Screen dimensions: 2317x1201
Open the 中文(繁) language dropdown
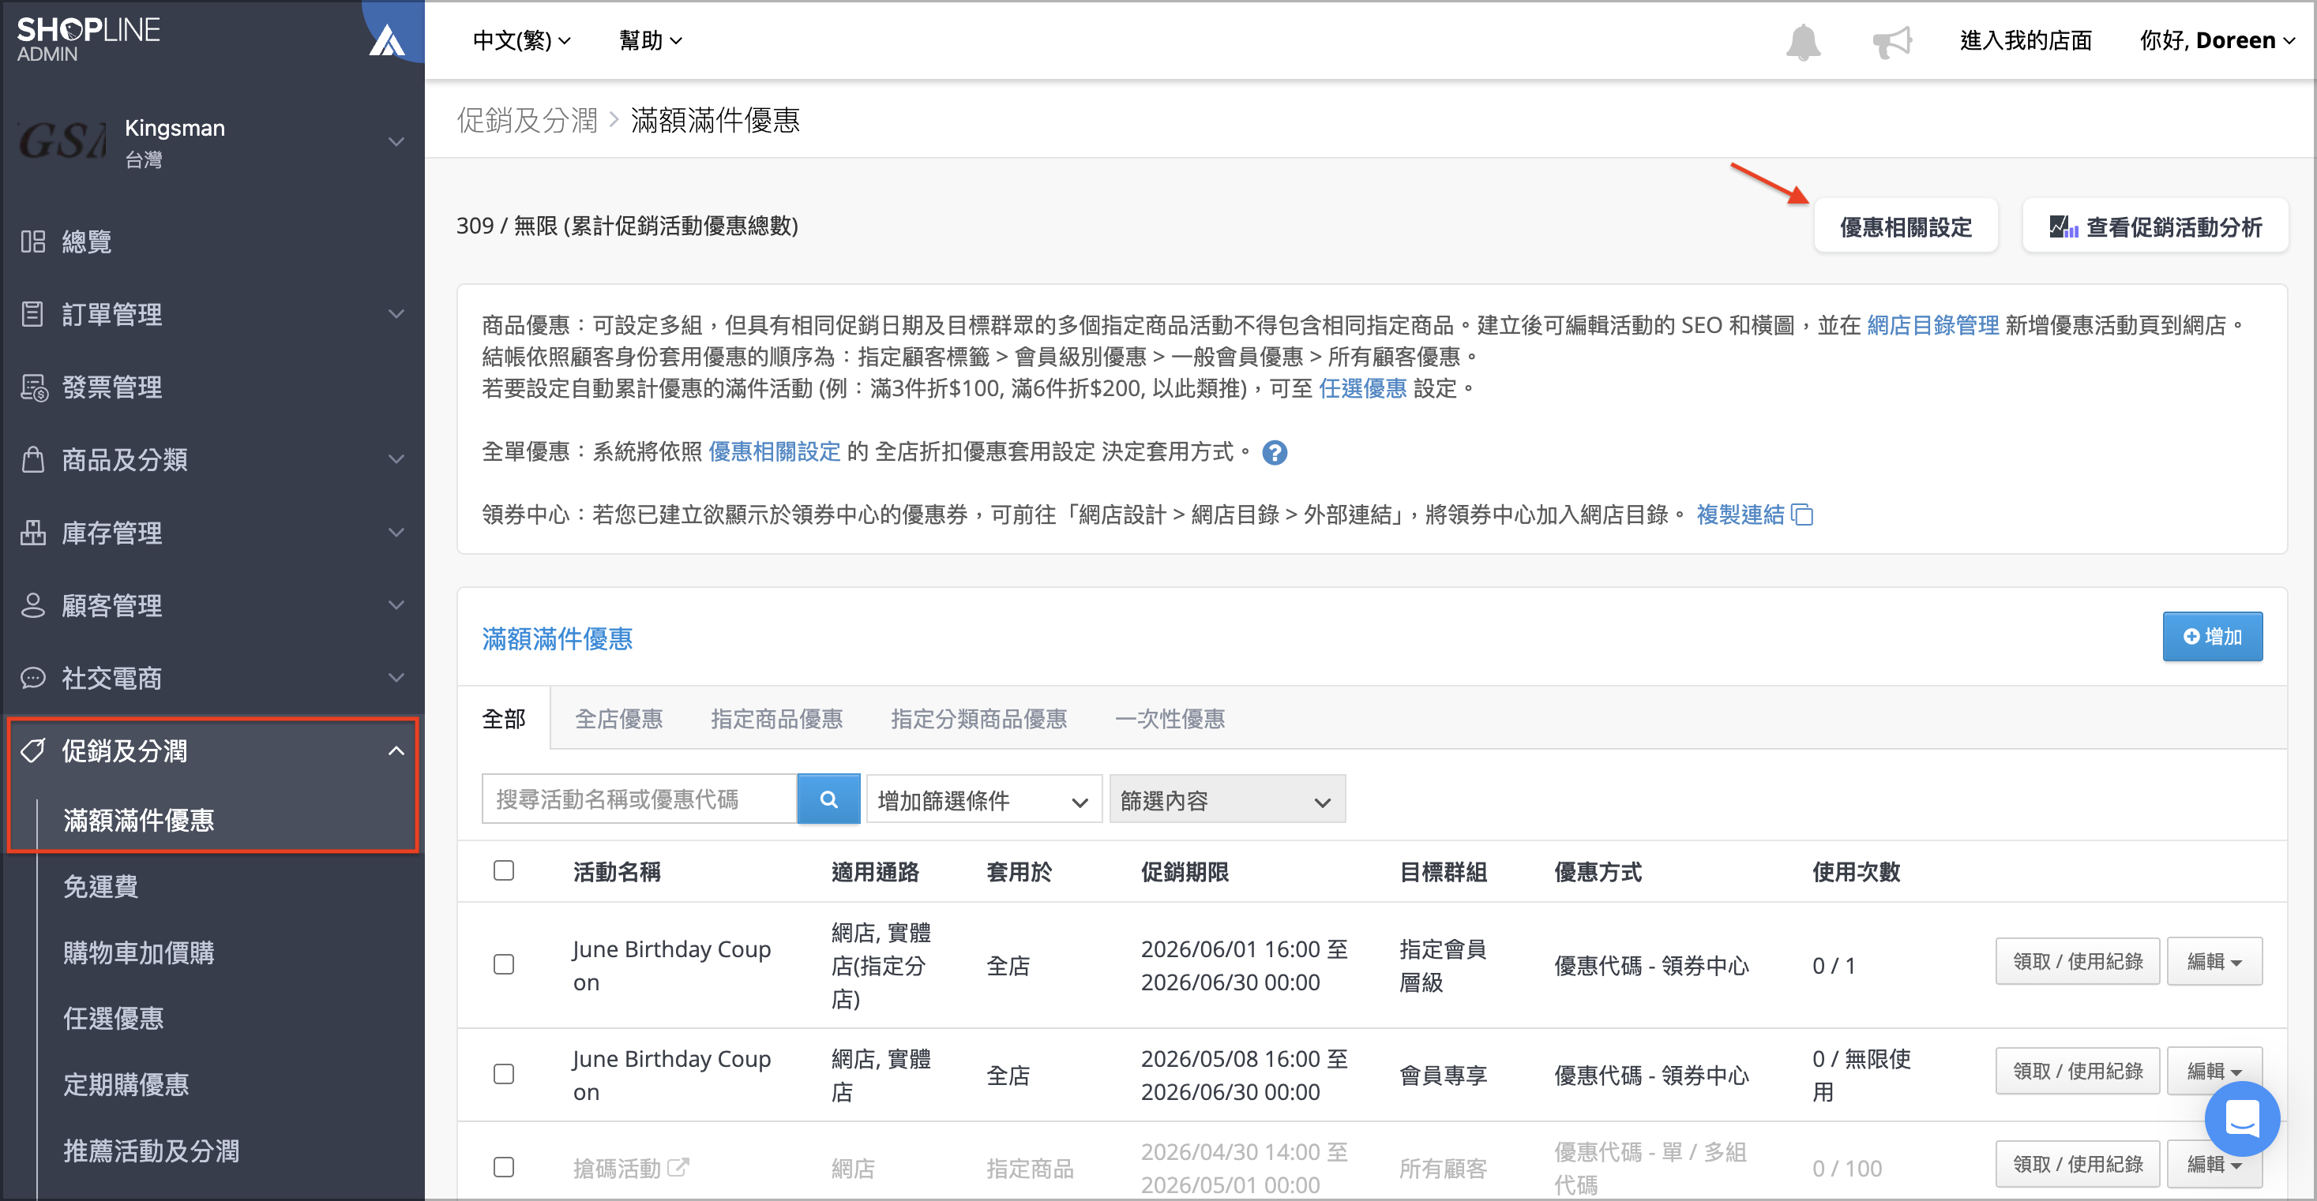tap(522, 40)
